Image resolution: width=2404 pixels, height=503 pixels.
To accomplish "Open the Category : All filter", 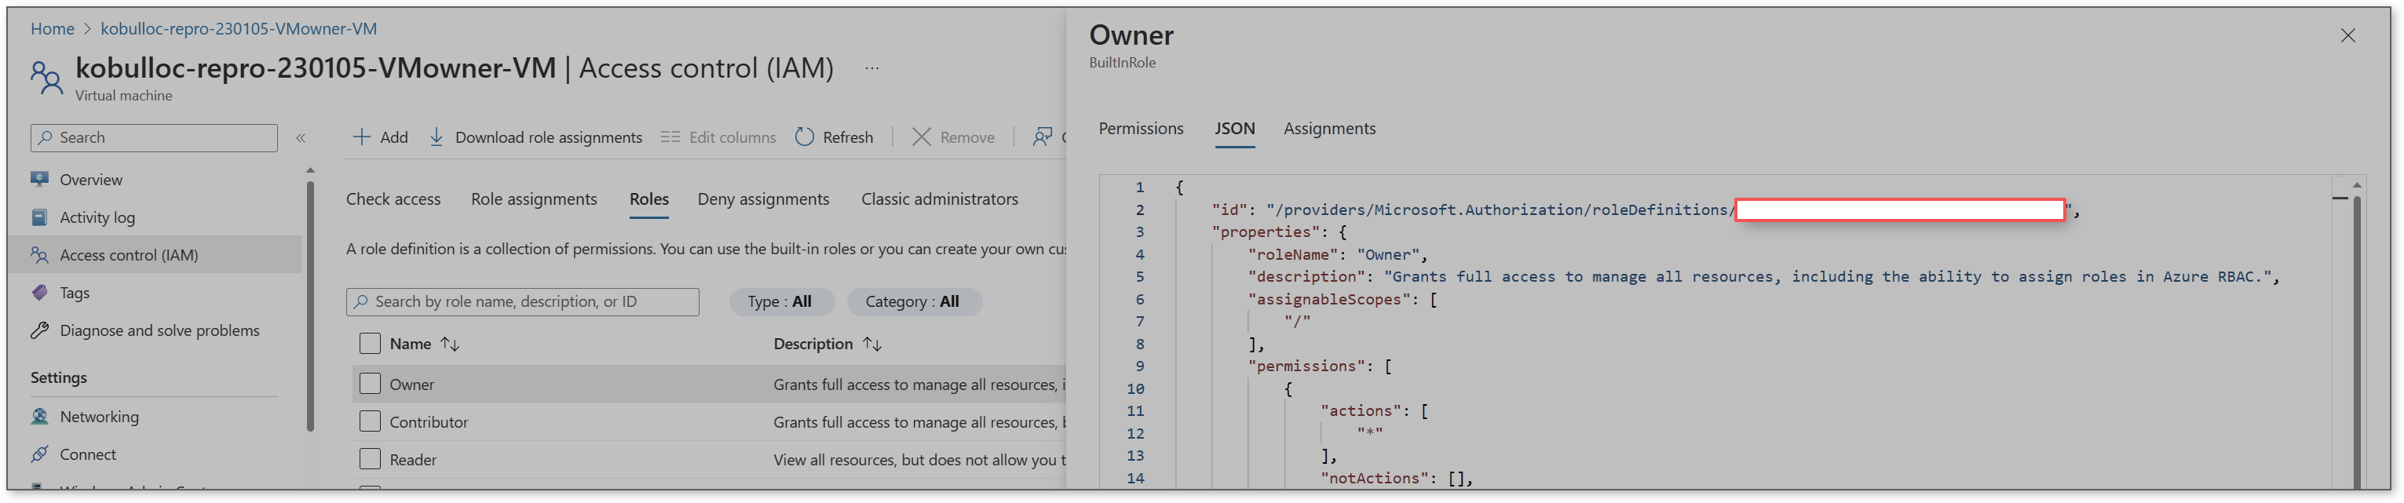I will (913, 302).
